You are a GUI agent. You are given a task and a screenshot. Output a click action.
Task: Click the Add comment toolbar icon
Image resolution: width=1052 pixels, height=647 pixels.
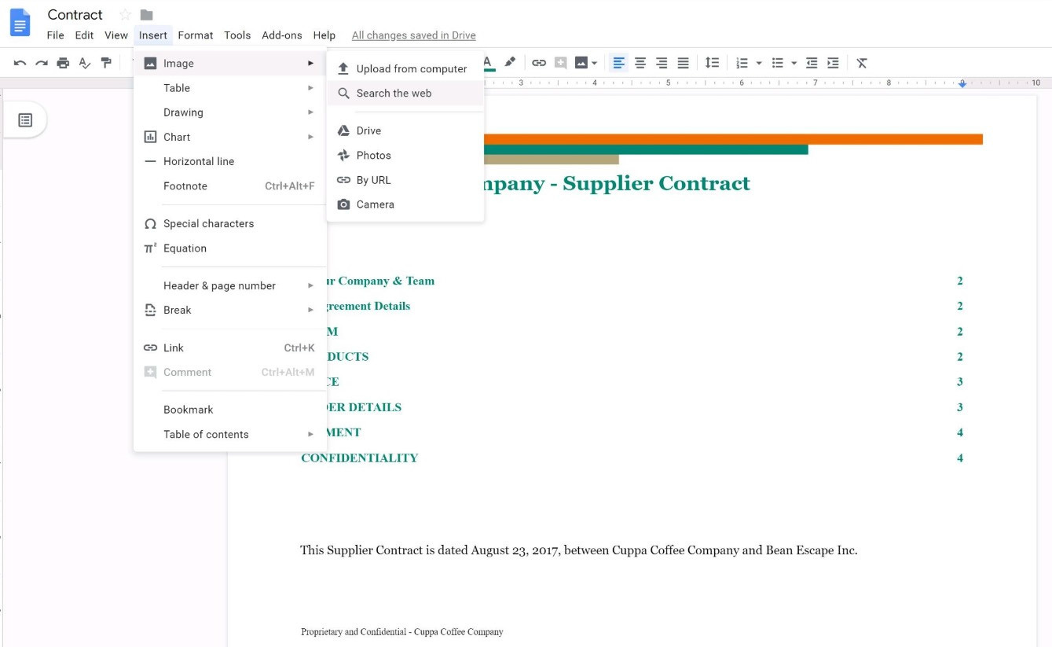pos(560,63)
